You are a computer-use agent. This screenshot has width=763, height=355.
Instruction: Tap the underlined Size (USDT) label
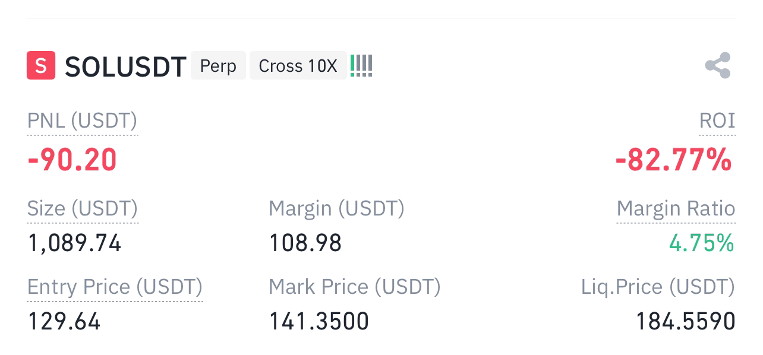point(83,209)
